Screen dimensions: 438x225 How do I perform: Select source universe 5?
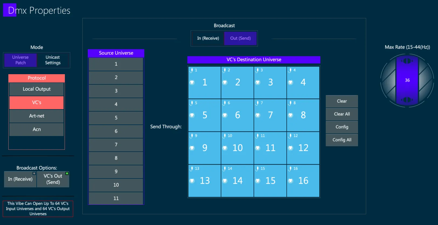pos(116,118)
